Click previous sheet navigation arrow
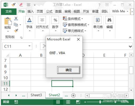Screen dimensions: 135x106 tap(9, 95)
